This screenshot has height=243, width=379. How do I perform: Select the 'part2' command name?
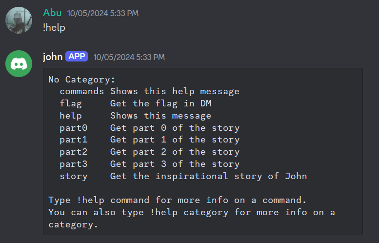pos(74,152)
